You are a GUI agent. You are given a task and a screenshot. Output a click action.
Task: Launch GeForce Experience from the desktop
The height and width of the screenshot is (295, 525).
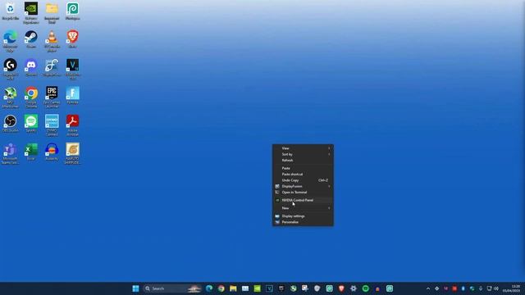pyautogui.click(x=31, y=12)
